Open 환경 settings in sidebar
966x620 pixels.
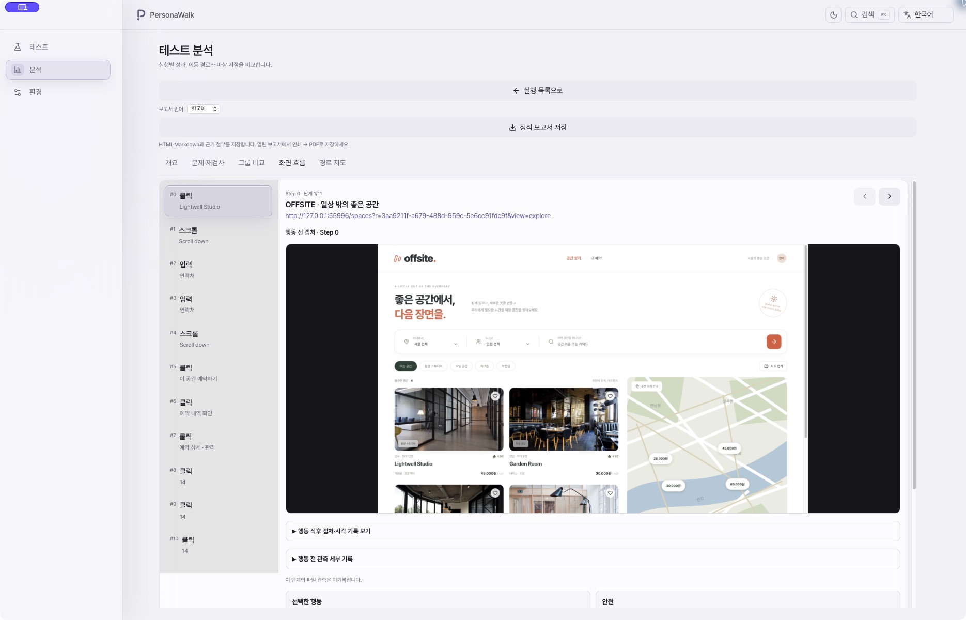point(58,92)
